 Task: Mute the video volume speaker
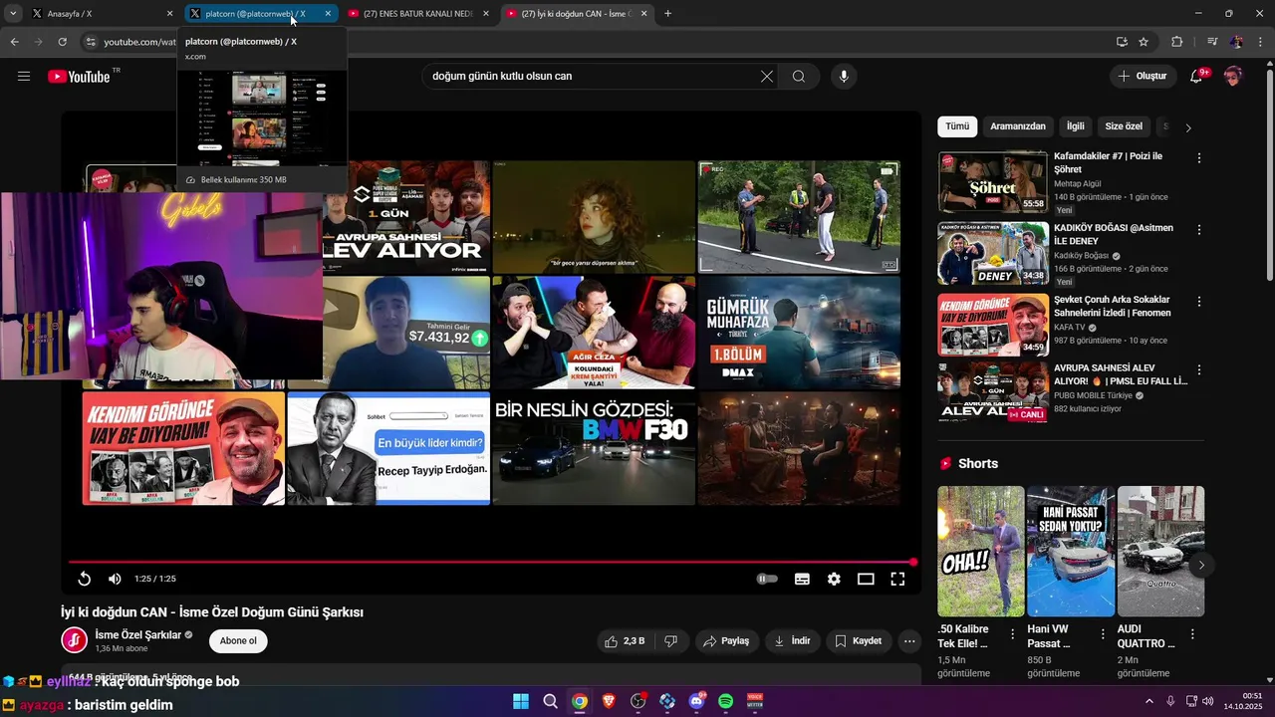click(115, 579)
